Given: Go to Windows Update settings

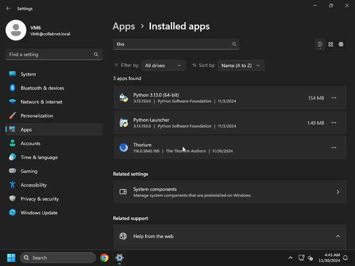Looking at the screenshot, I should click(39, 213).
